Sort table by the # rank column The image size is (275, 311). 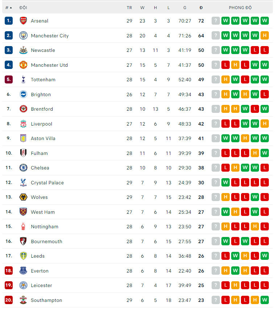(8, 8)
